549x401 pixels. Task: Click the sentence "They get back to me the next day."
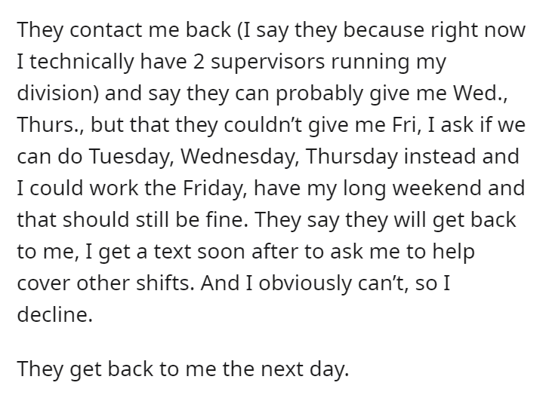[x=183, y=369]
